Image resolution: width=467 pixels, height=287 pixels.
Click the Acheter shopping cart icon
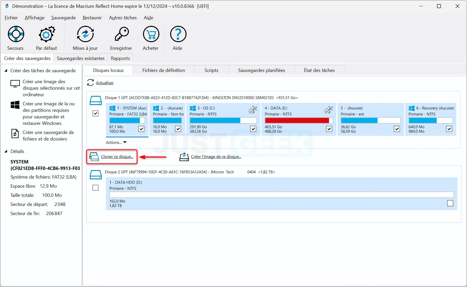[151, 34]
